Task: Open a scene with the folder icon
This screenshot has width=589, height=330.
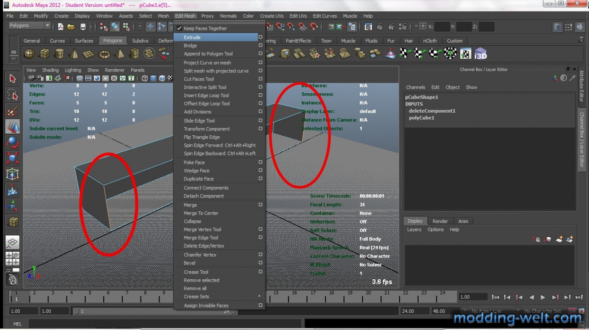Action: [71, 27]
